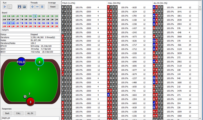Save the solution using the floppy disk icon
The width and height of the screenshot is (203, 120).
pos(19,7)
